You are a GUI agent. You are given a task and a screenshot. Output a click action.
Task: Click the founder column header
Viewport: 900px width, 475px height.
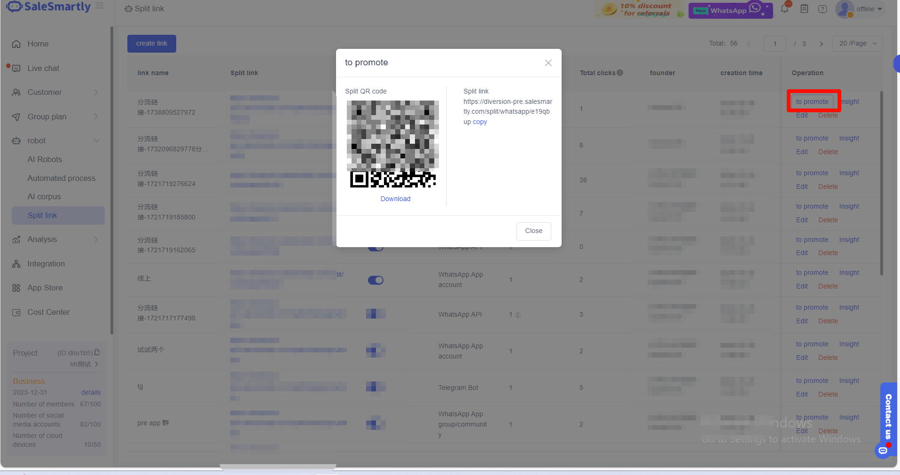tap(663, 73)
